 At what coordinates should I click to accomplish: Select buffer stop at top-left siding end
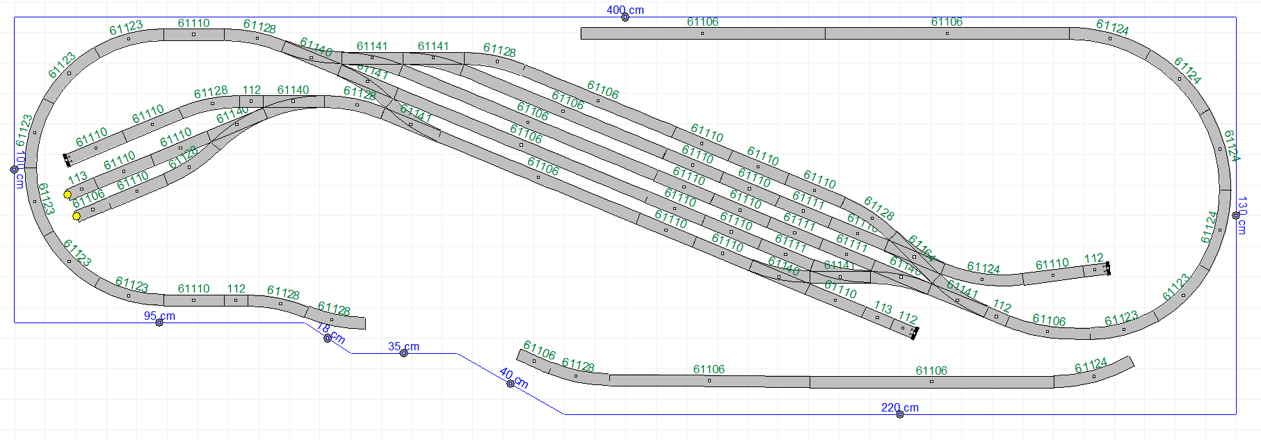67,160
